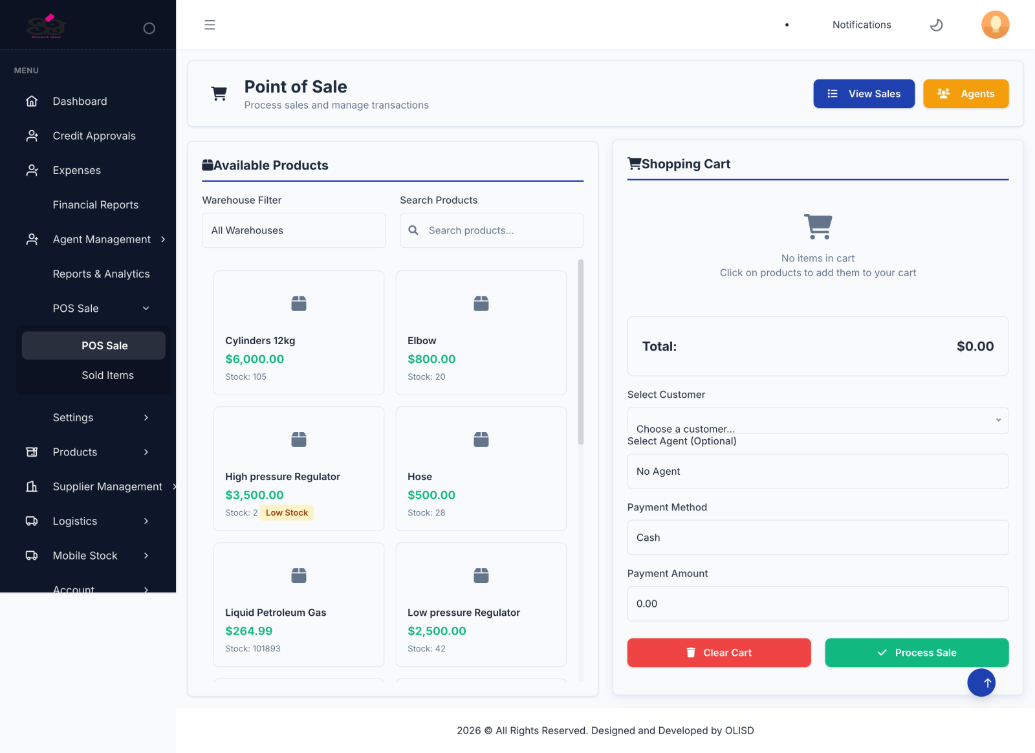Click the small dot indicator in top bar

click(x=787, y=25)
